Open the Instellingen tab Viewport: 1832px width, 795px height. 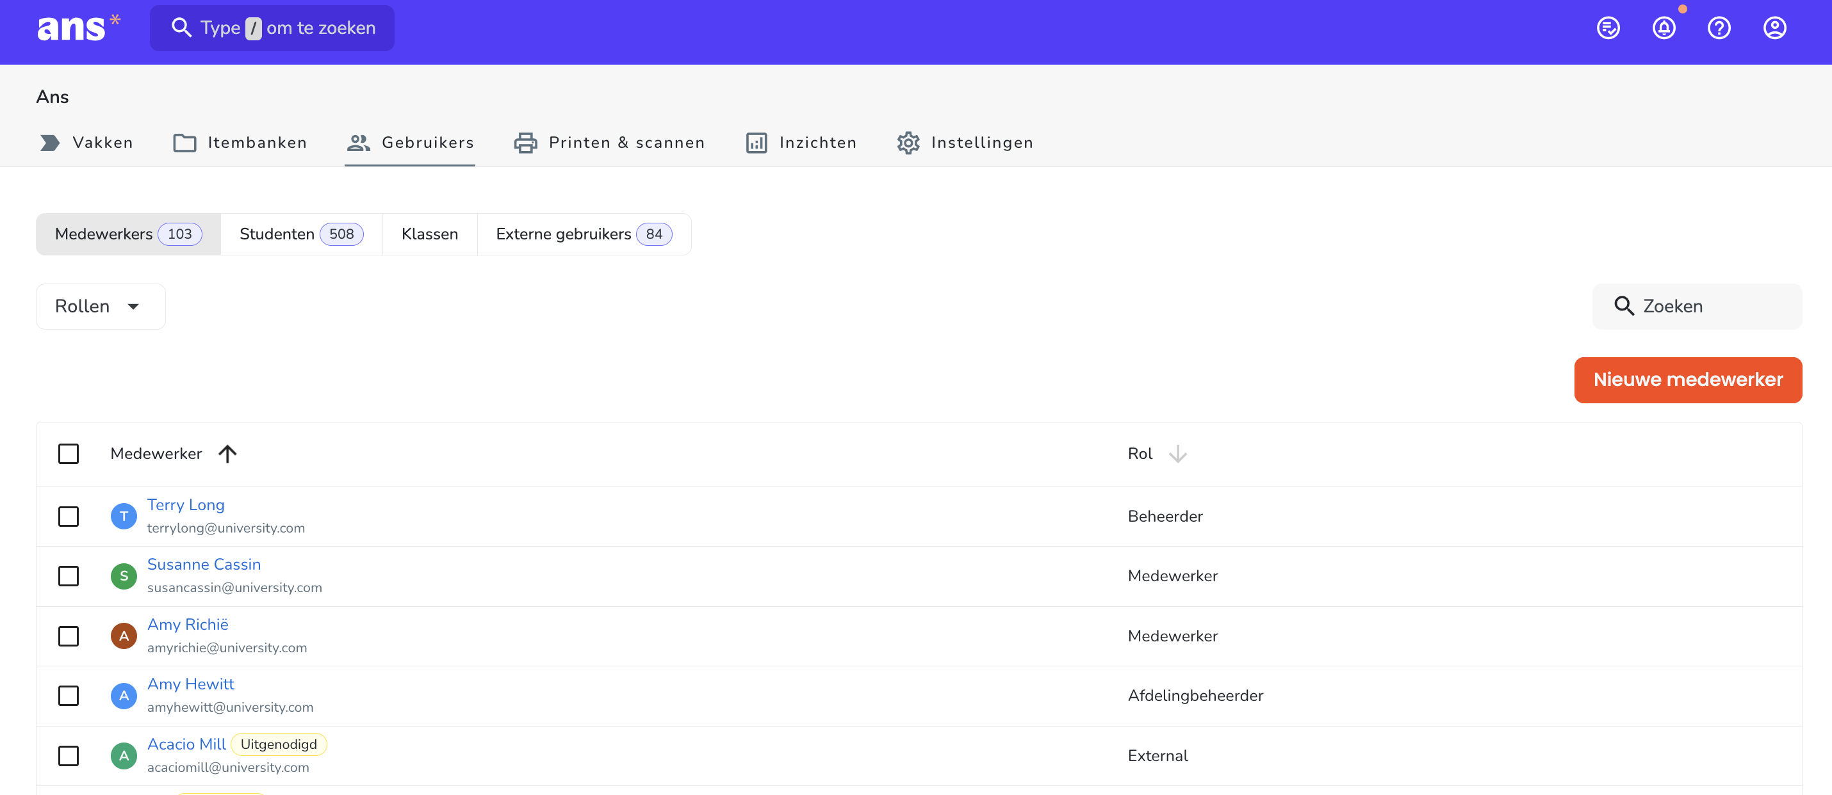pos(964,143)
